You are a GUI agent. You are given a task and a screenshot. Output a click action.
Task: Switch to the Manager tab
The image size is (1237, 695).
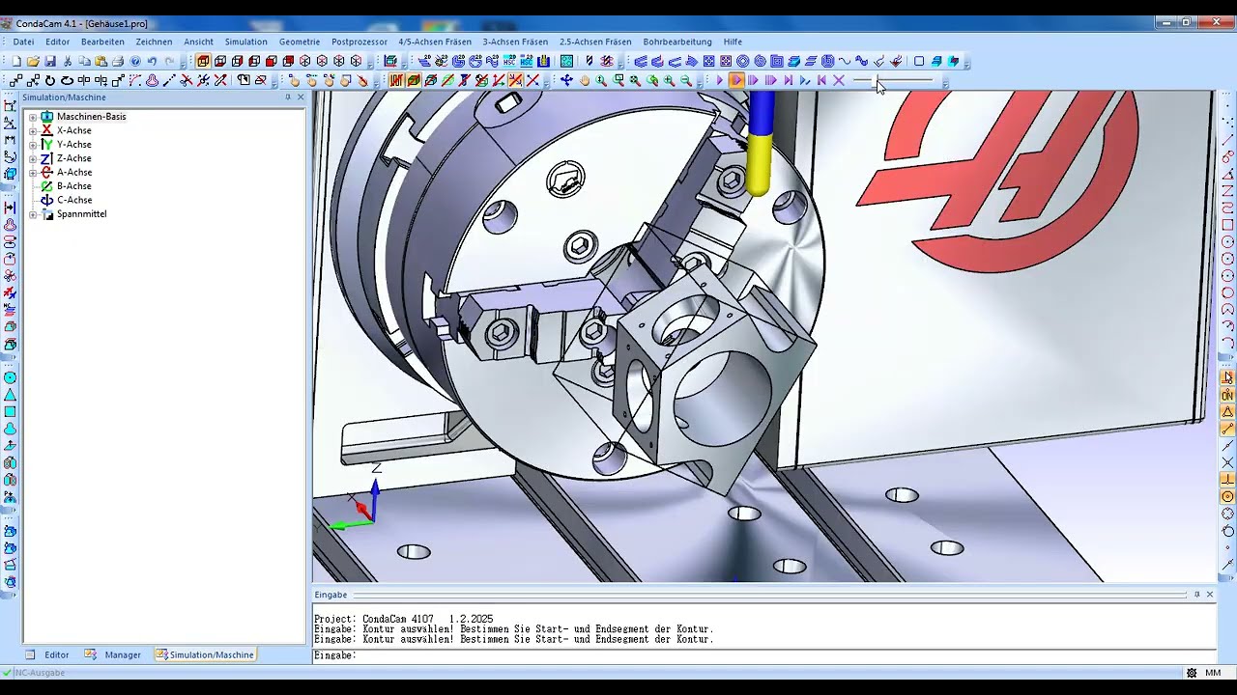tap(114, 654)
